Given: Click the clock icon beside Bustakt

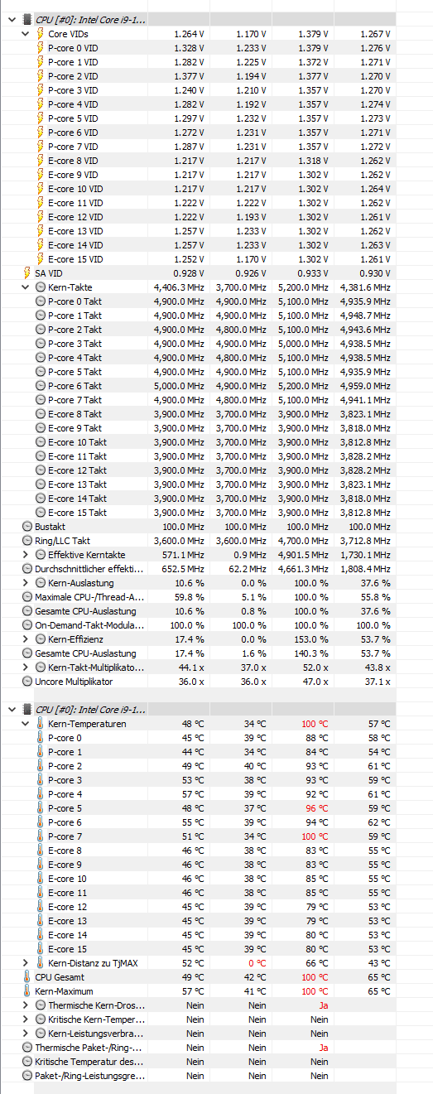Looking at the screenshot, I should (x=27, y=526).
